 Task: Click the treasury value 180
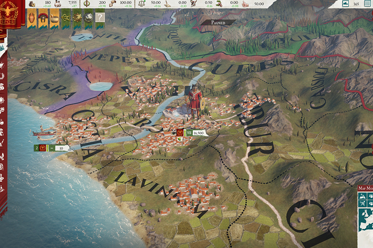tap(48, 3)
